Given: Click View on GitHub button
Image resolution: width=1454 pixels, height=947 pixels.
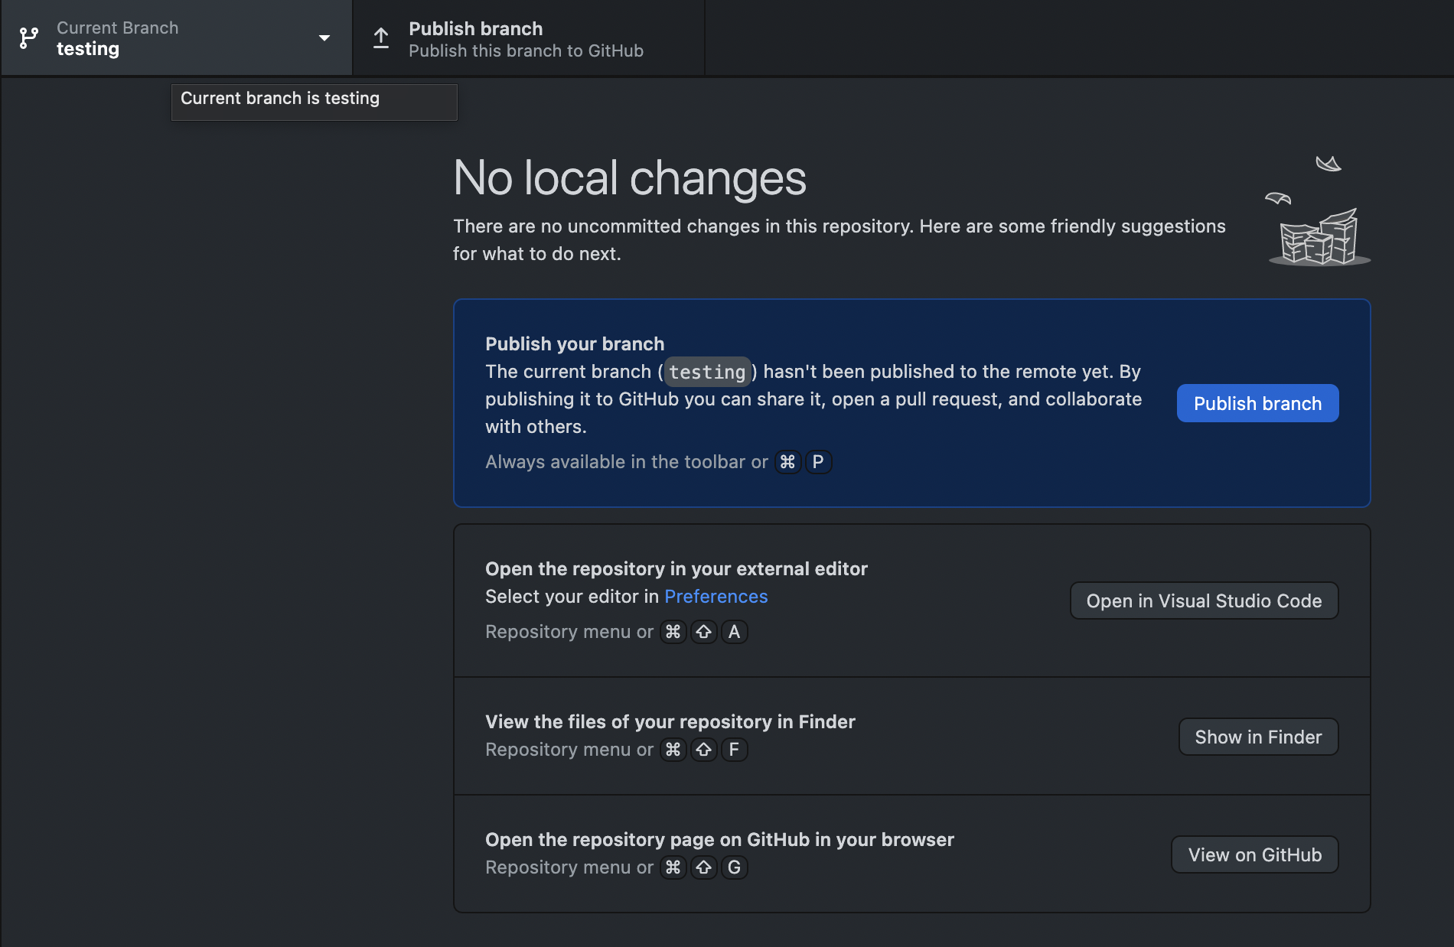Looking at the screenshot, I should [1254, 854].
